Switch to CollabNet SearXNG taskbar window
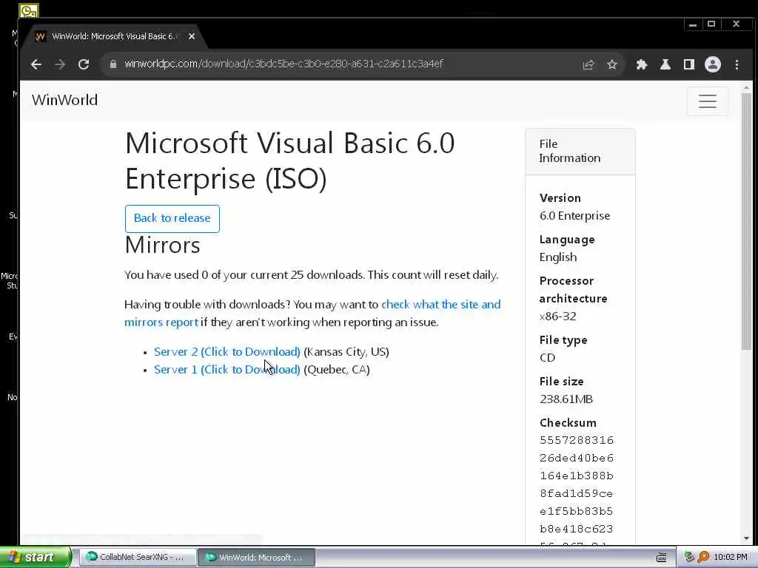Screen dimensions: 758x568 137,557
